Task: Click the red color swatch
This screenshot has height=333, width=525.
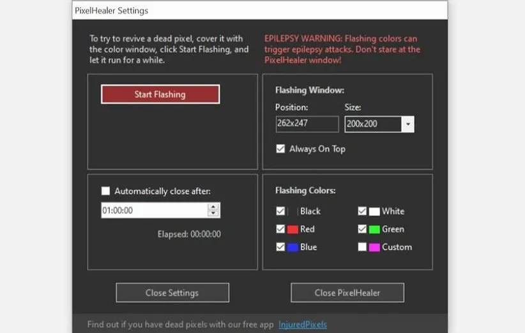Action: [x=293, y=229]
